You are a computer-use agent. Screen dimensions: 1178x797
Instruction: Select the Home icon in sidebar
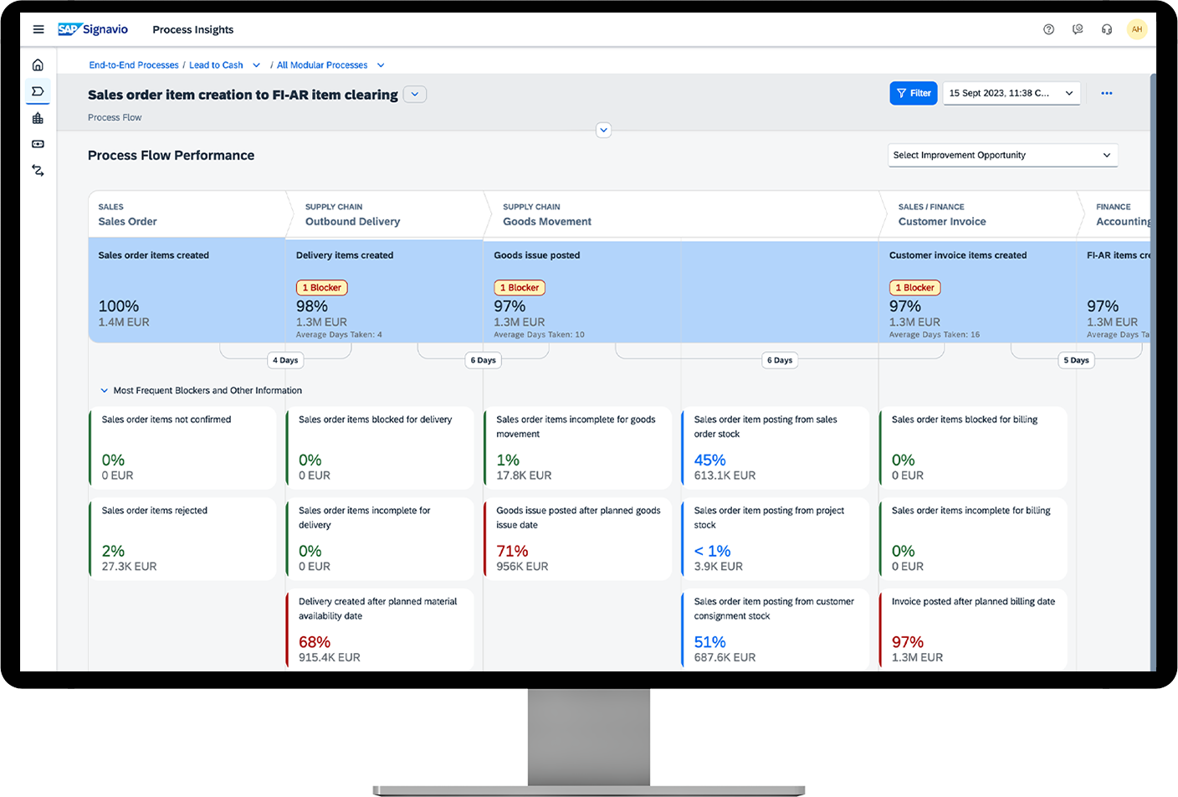coord(38,64)
